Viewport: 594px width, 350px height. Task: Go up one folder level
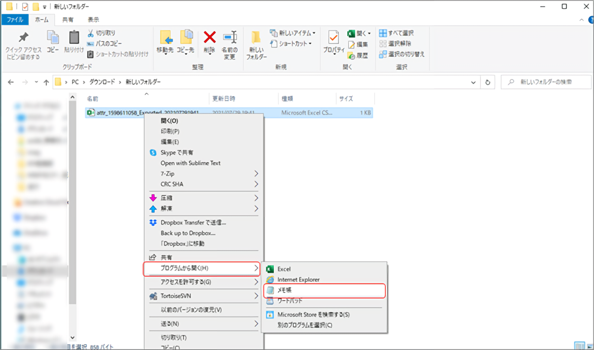tap(46, 82)
